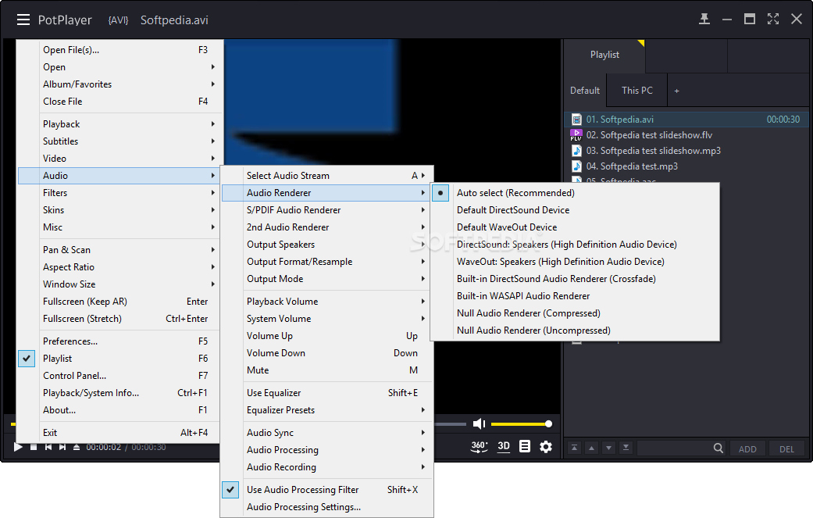Viewport: 813px width, 518px height.
Task: Enable 360 degree video mode
Action: (479, 446)
